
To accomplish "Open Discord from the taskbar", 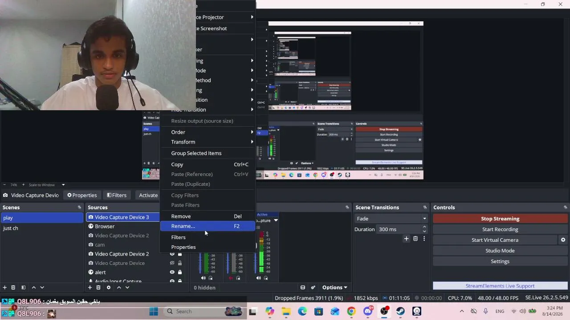I will 368,311.
